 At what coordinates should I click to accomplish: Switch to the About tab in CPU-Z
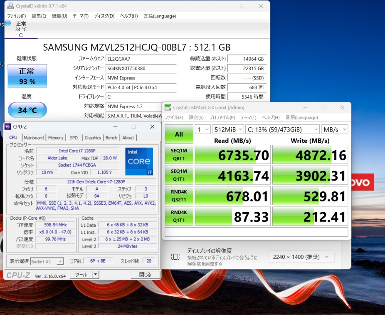click(x=128, y=138)
